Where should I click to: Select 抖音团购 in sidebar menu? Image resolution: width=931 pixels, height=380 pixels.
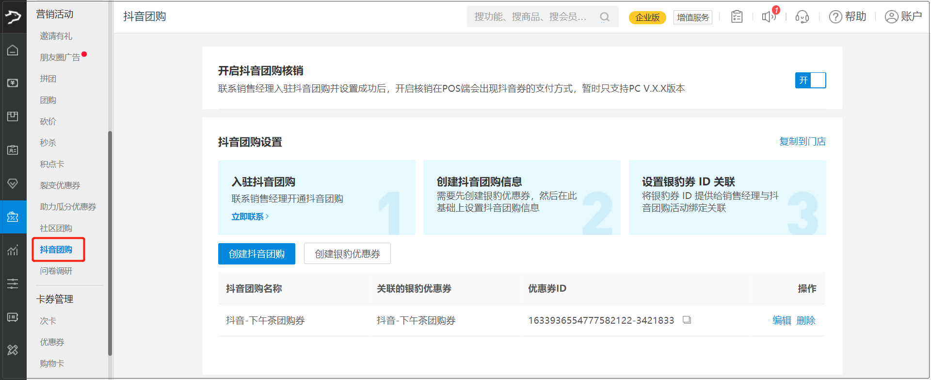[56, 249]
